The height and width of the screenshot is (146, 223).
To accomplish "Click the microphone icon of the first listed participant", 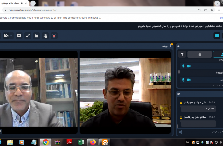I will click(183, 66).
